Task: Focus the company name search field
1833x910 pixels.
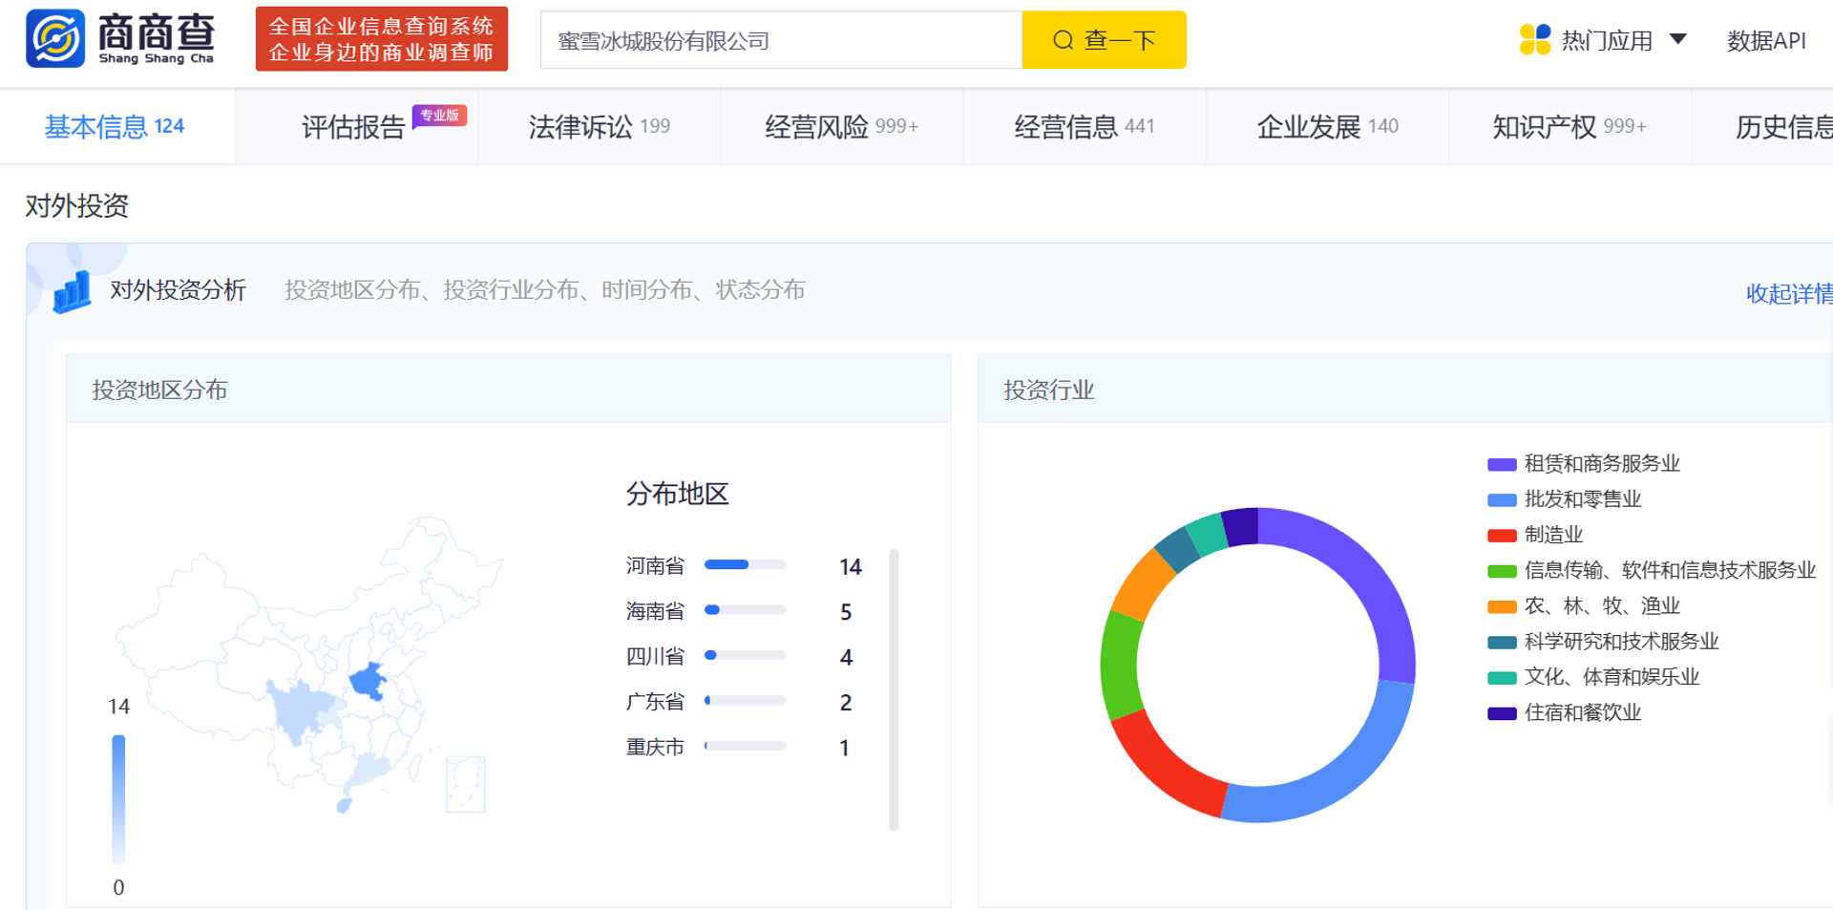Action: tap(781, 40)
